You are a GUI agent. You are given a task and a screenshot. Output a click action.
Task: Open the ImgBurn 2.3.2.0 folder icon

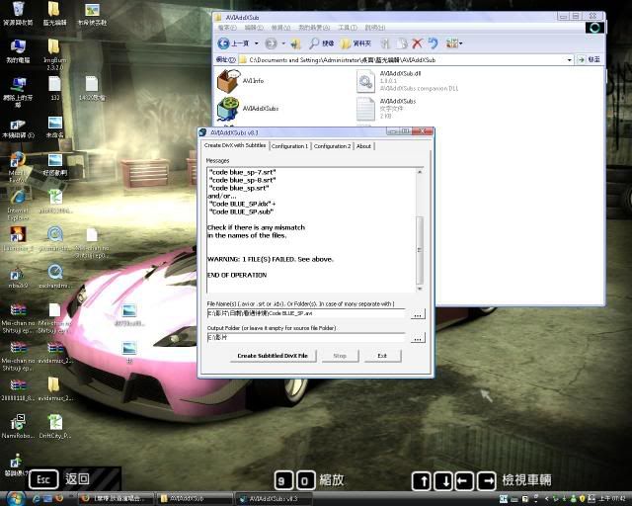(55, 54)
